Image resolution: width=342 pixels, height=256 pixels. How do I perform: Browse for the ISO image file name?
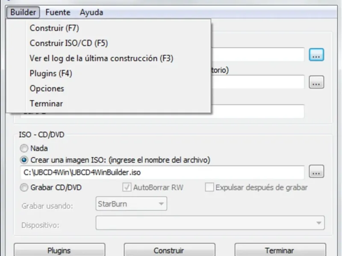(316, 172)
